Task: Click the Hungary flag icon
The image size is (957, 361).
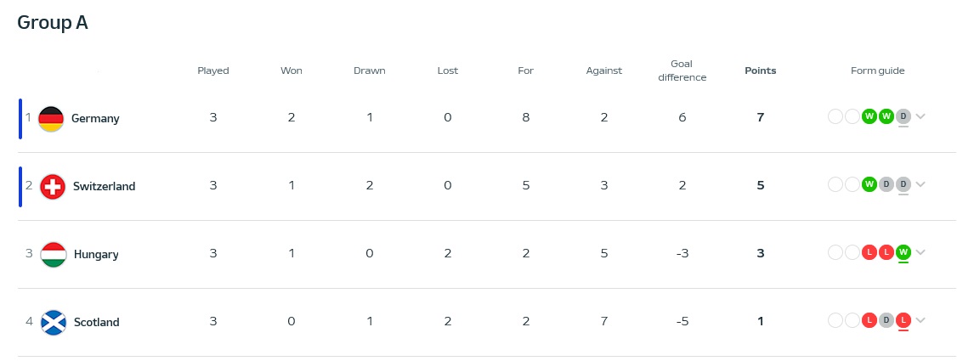Action: pos(54,255)
